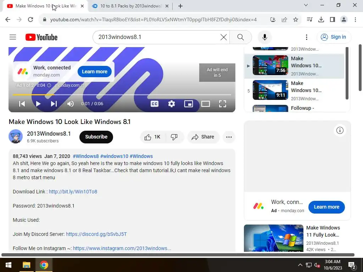
Task: Go to the YouTube home logo
Action: point(41,37)
